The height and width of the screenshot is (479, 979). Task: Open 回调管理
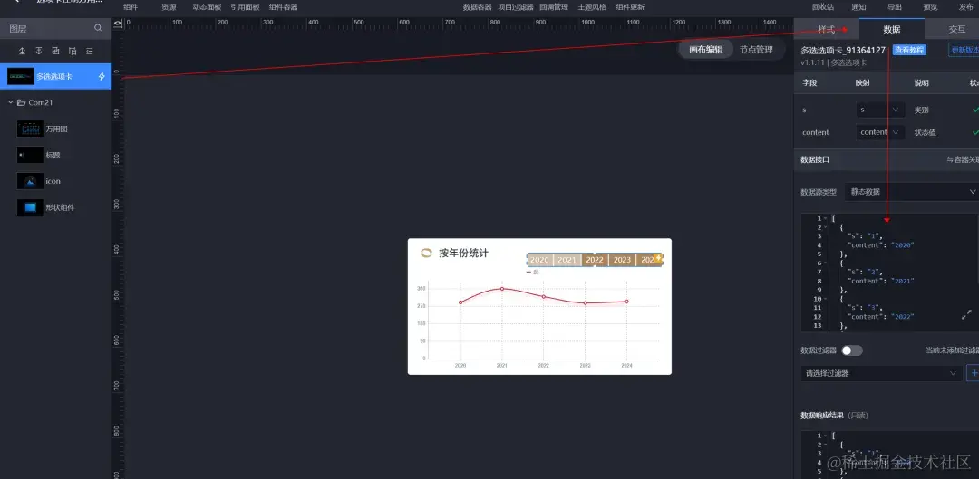click(554, 7)
